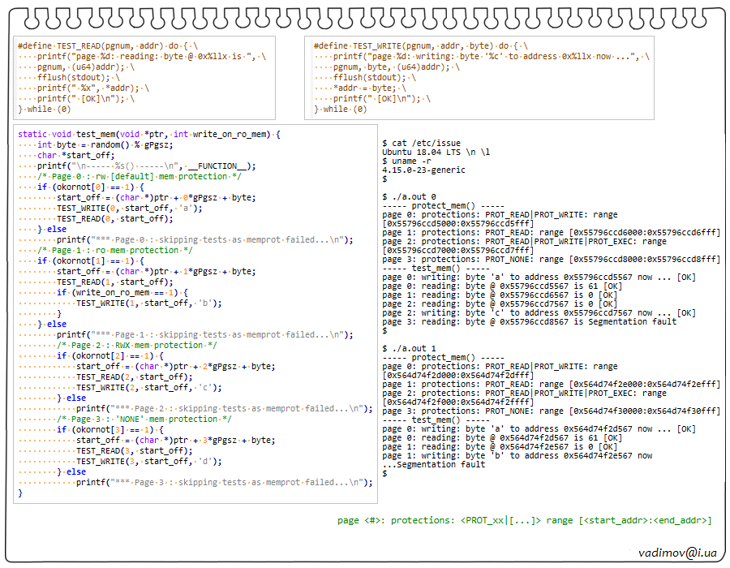Click the static void test_mem function signature
This screenshot has height=568, width=730.
[148, 134]
